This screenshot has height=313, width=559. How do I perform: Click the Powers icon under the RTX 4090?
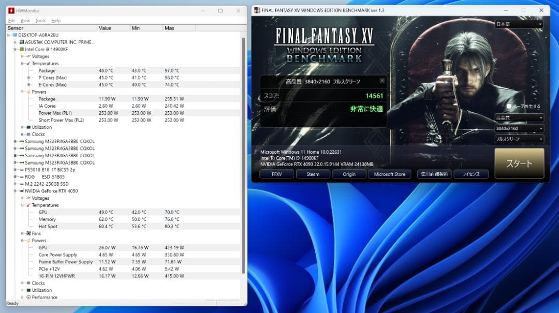(28, 240)
